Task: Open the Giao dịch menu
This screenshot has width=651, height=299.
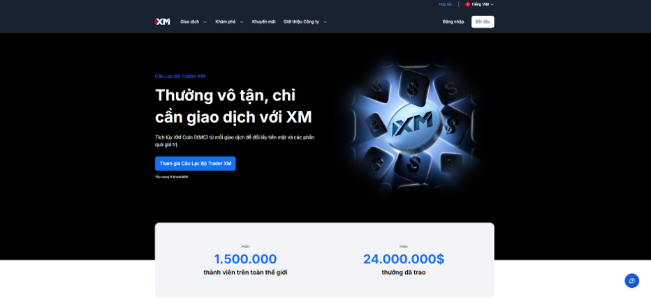Action: click(190, 22)
